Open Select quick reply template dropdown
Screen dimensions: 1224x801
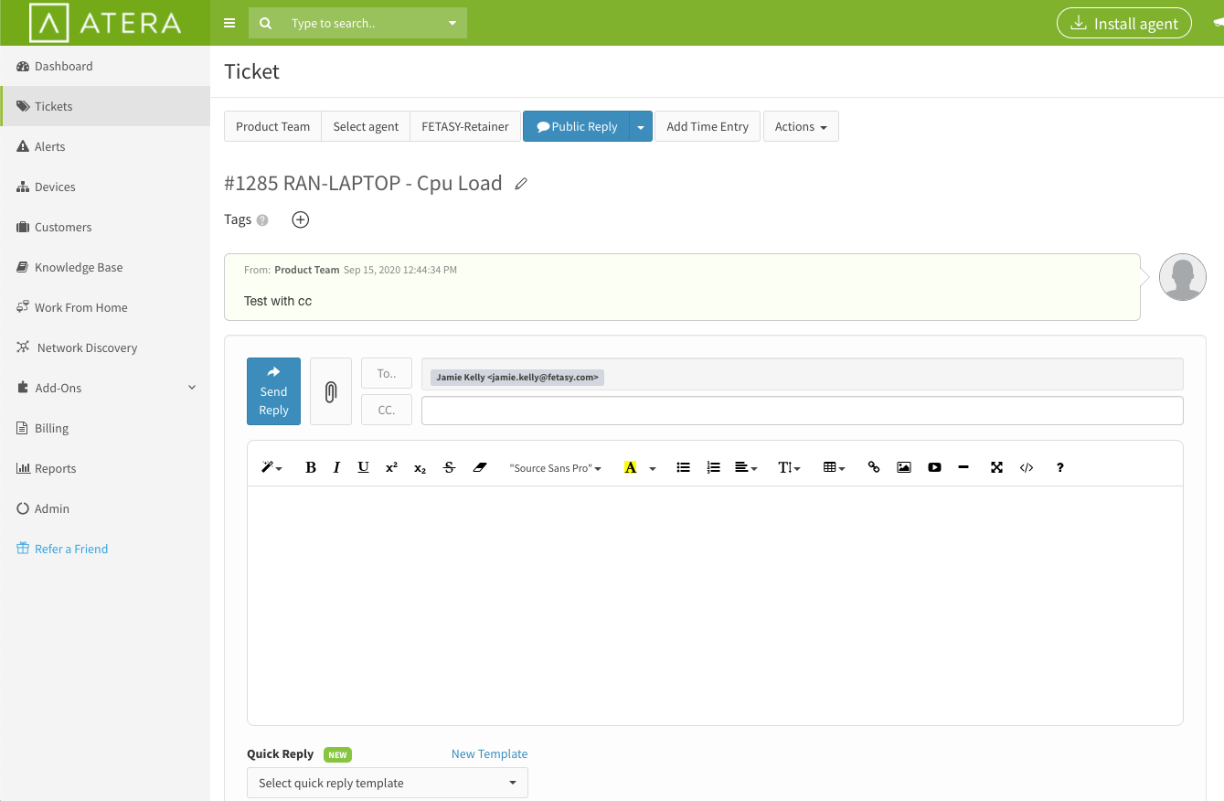coord(388,783)
